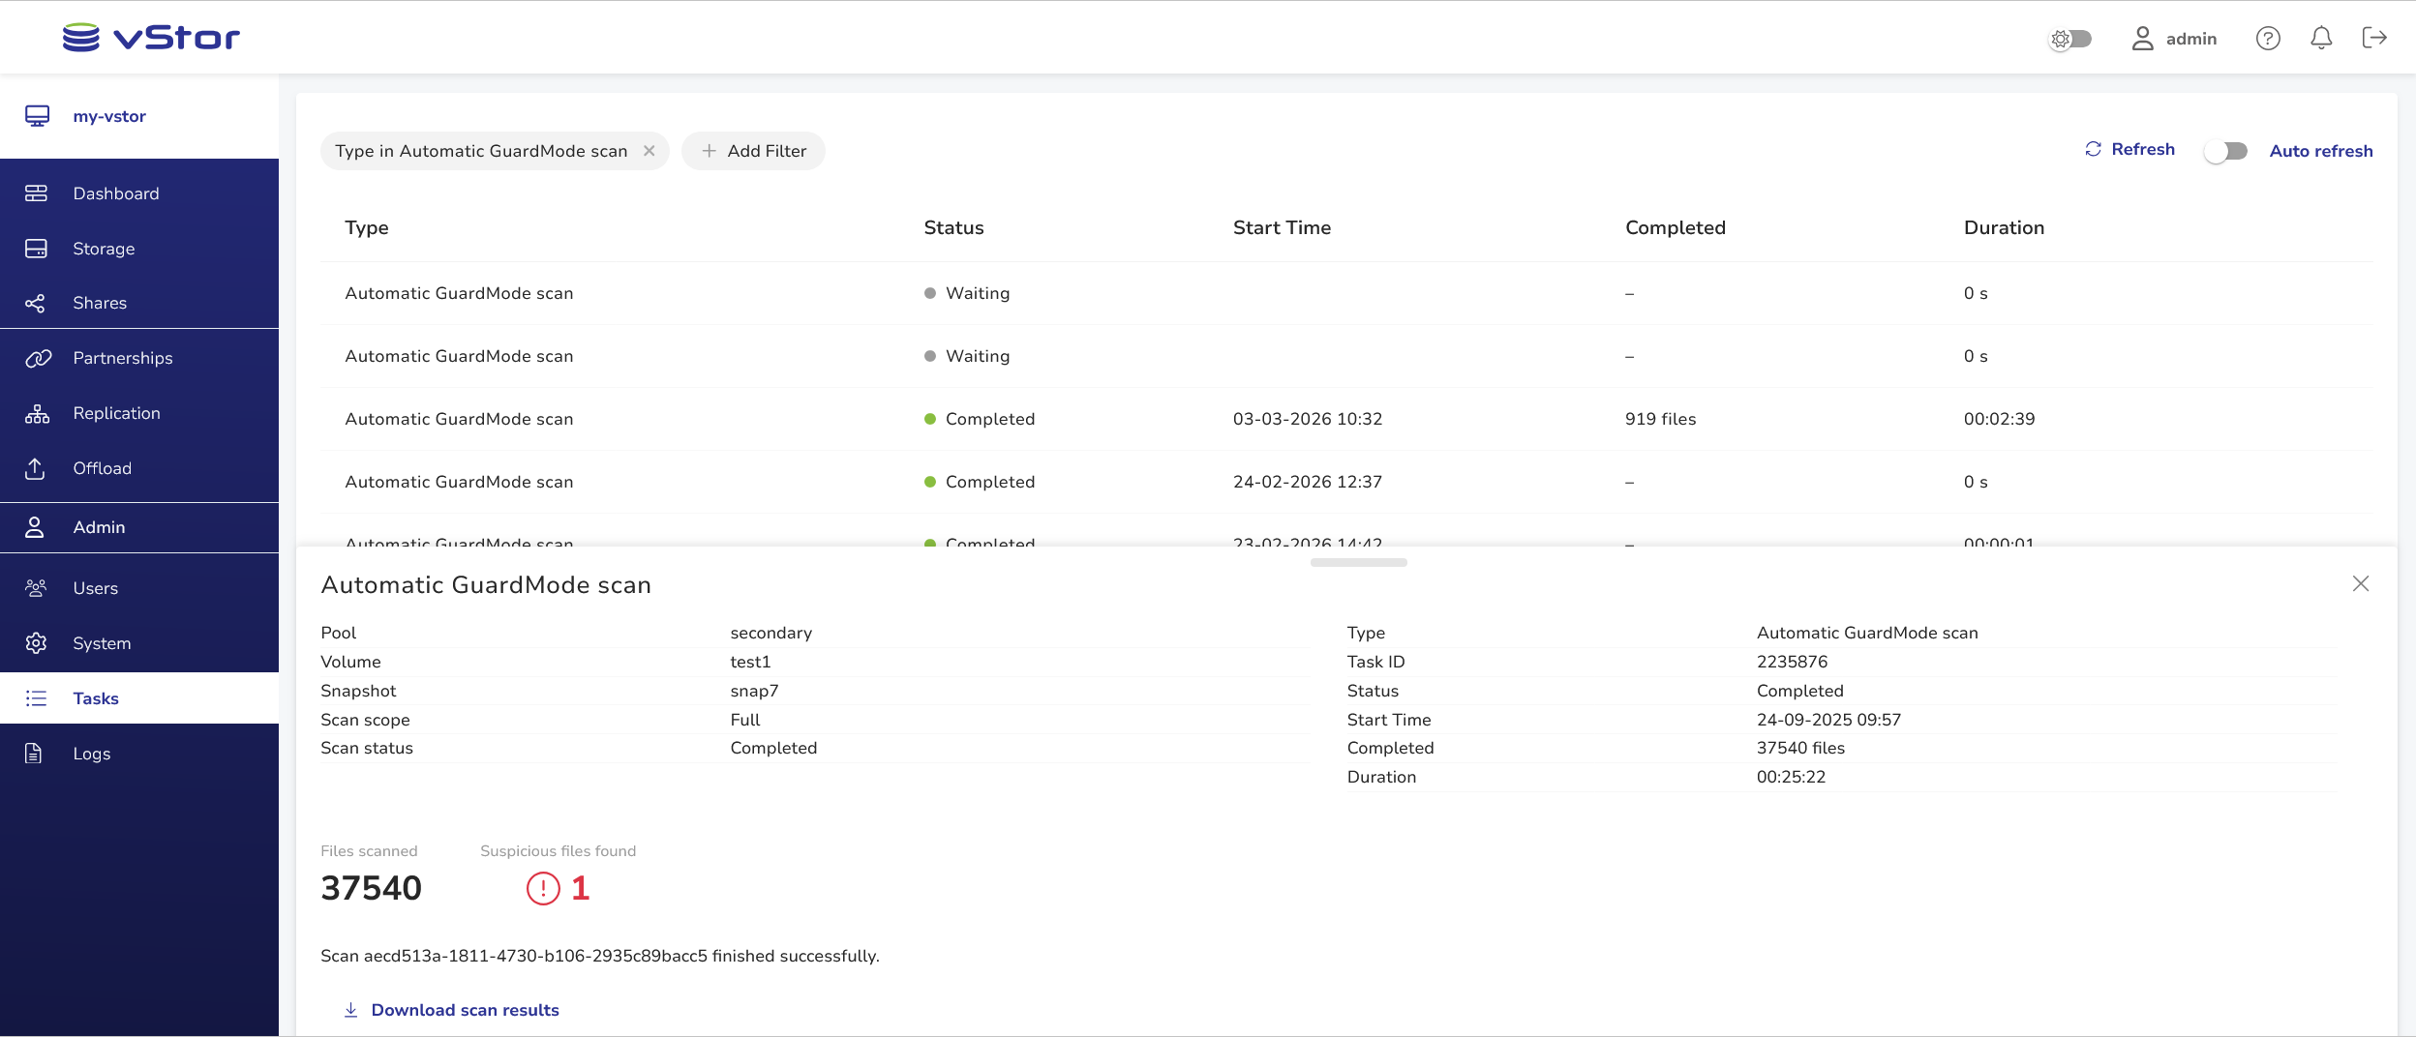
Task: Remove the Automatic GuardMode scan filter
Action: click(x=649, y=151)
